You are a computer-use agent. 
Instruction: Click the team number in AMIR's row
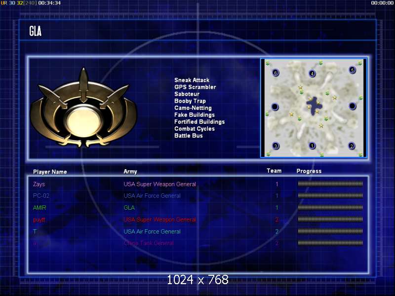[277, 208]
